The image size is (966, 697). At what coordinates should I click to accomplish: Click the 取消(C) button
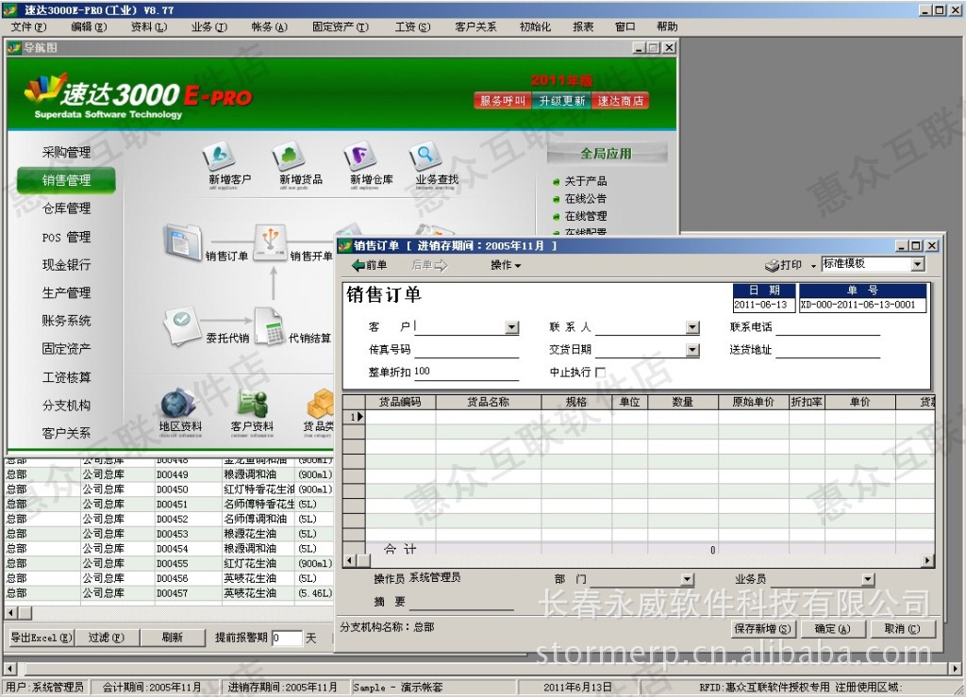[x=902, y=629]
